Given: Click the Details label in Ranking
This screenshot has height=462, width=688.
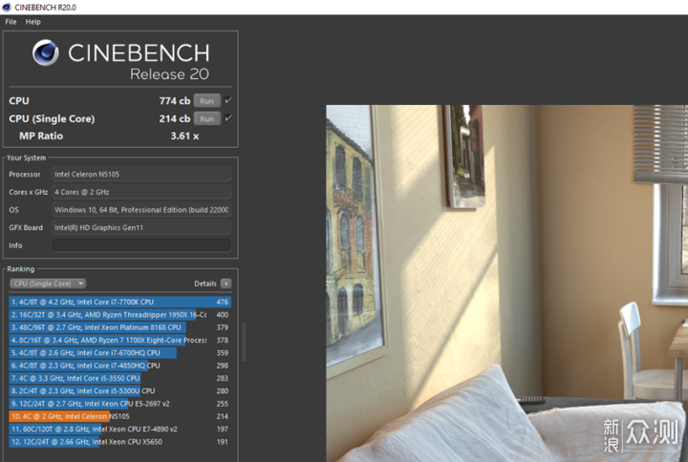Looking at the screenshot, I should [x=205, y=283].
